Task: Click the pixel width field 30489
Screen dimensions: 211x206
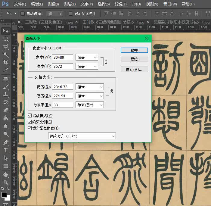Action: [63, 57]
